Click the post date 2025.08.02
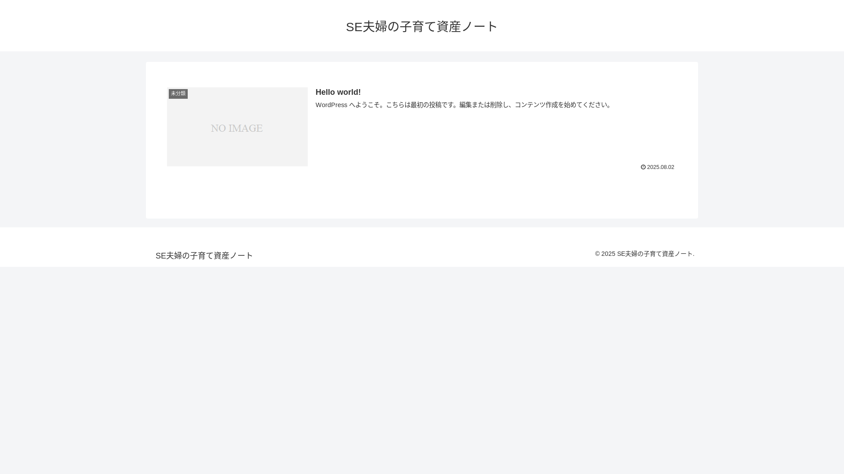Image resolution: width=844 pixels, height=474 pixels. (x=660, y=167)
